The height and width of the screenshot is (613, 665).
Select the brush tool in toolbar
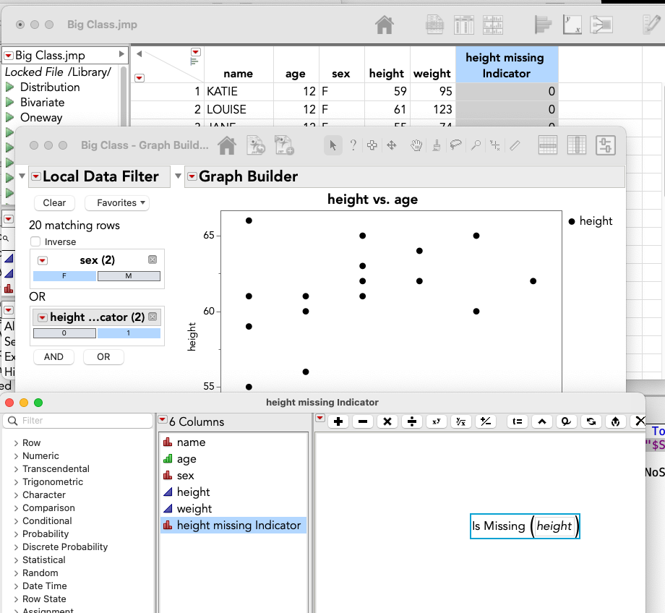[437, 145]
